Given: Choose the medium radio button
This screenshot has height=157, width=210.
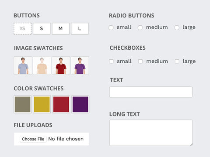Looking at the screenshot, I should click(140, 27).
